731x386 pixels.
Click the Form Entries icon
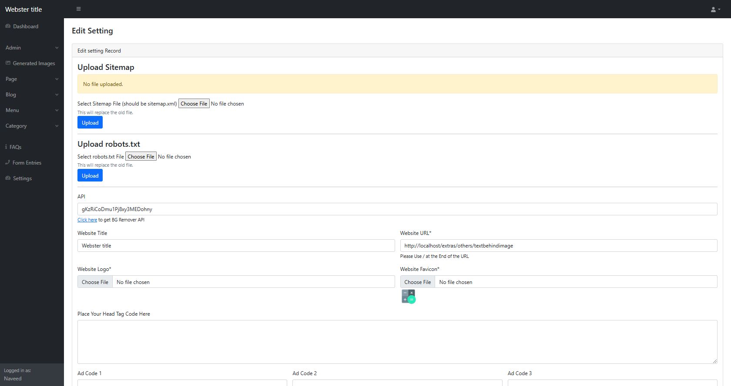[7, 163]
